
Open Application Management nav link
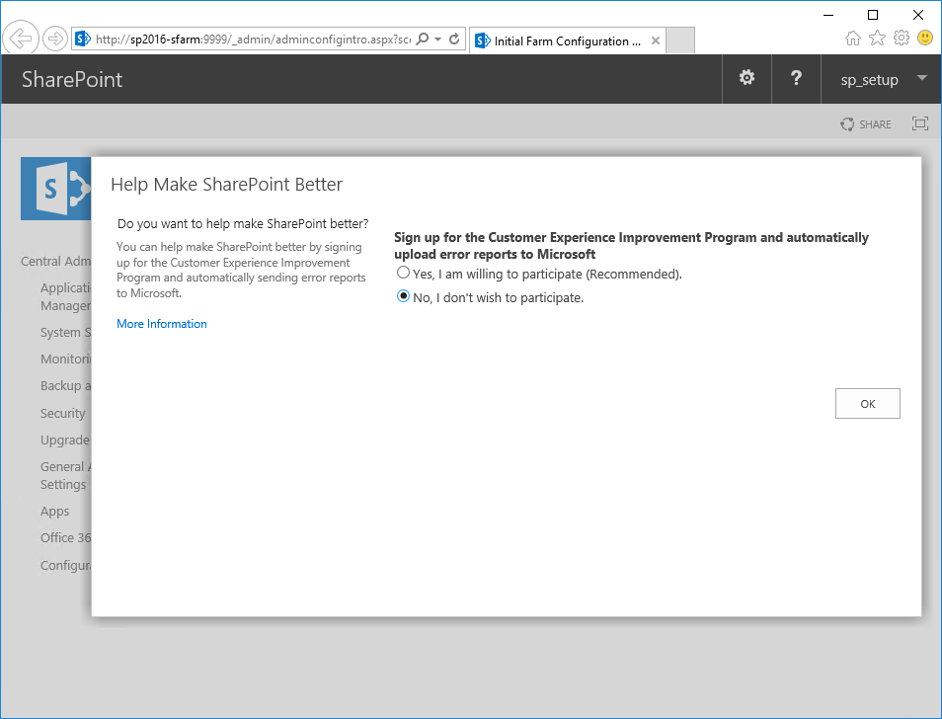click(65, 296)
